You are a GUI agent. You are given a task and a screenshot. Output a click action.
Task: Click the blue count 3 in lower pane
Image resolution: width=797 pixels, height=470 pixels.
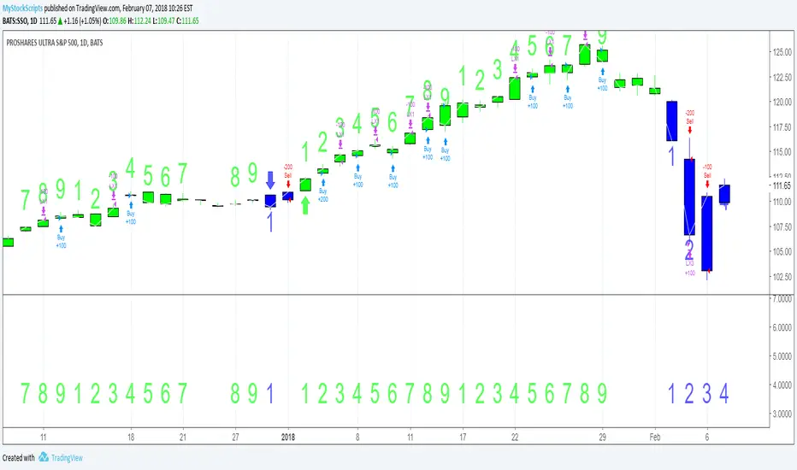coord(707,394)
